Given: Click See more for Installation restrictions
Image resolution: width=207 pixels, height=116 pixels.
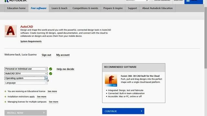Looking at the screenshot, I should coord(42,97).
